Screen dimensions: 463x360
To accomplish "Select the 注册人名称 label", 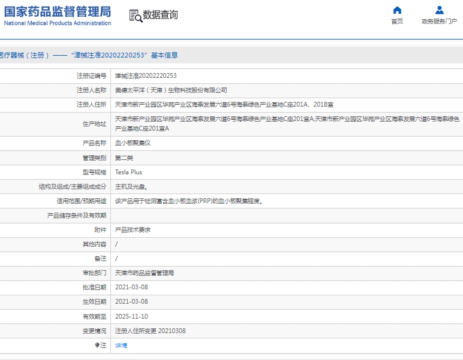I will [x=92, y=90].
